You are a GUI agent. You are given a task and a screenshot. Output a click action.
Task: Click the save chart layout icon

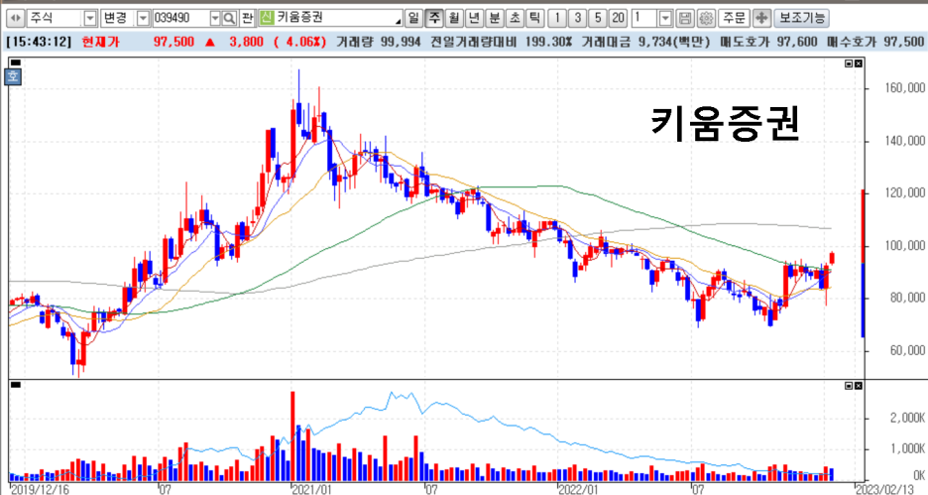pos(685,19)
